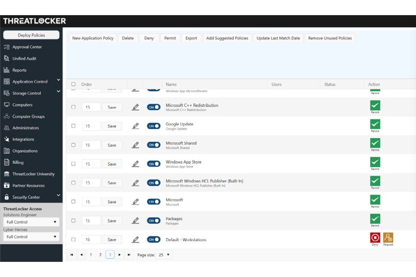
Task: Click the Computer Groups icon
Action: (7, 116)
